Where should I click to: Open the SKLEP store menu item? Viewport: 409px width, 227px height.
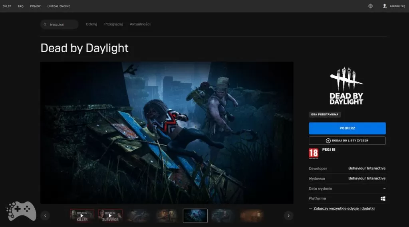click(7, 6)
